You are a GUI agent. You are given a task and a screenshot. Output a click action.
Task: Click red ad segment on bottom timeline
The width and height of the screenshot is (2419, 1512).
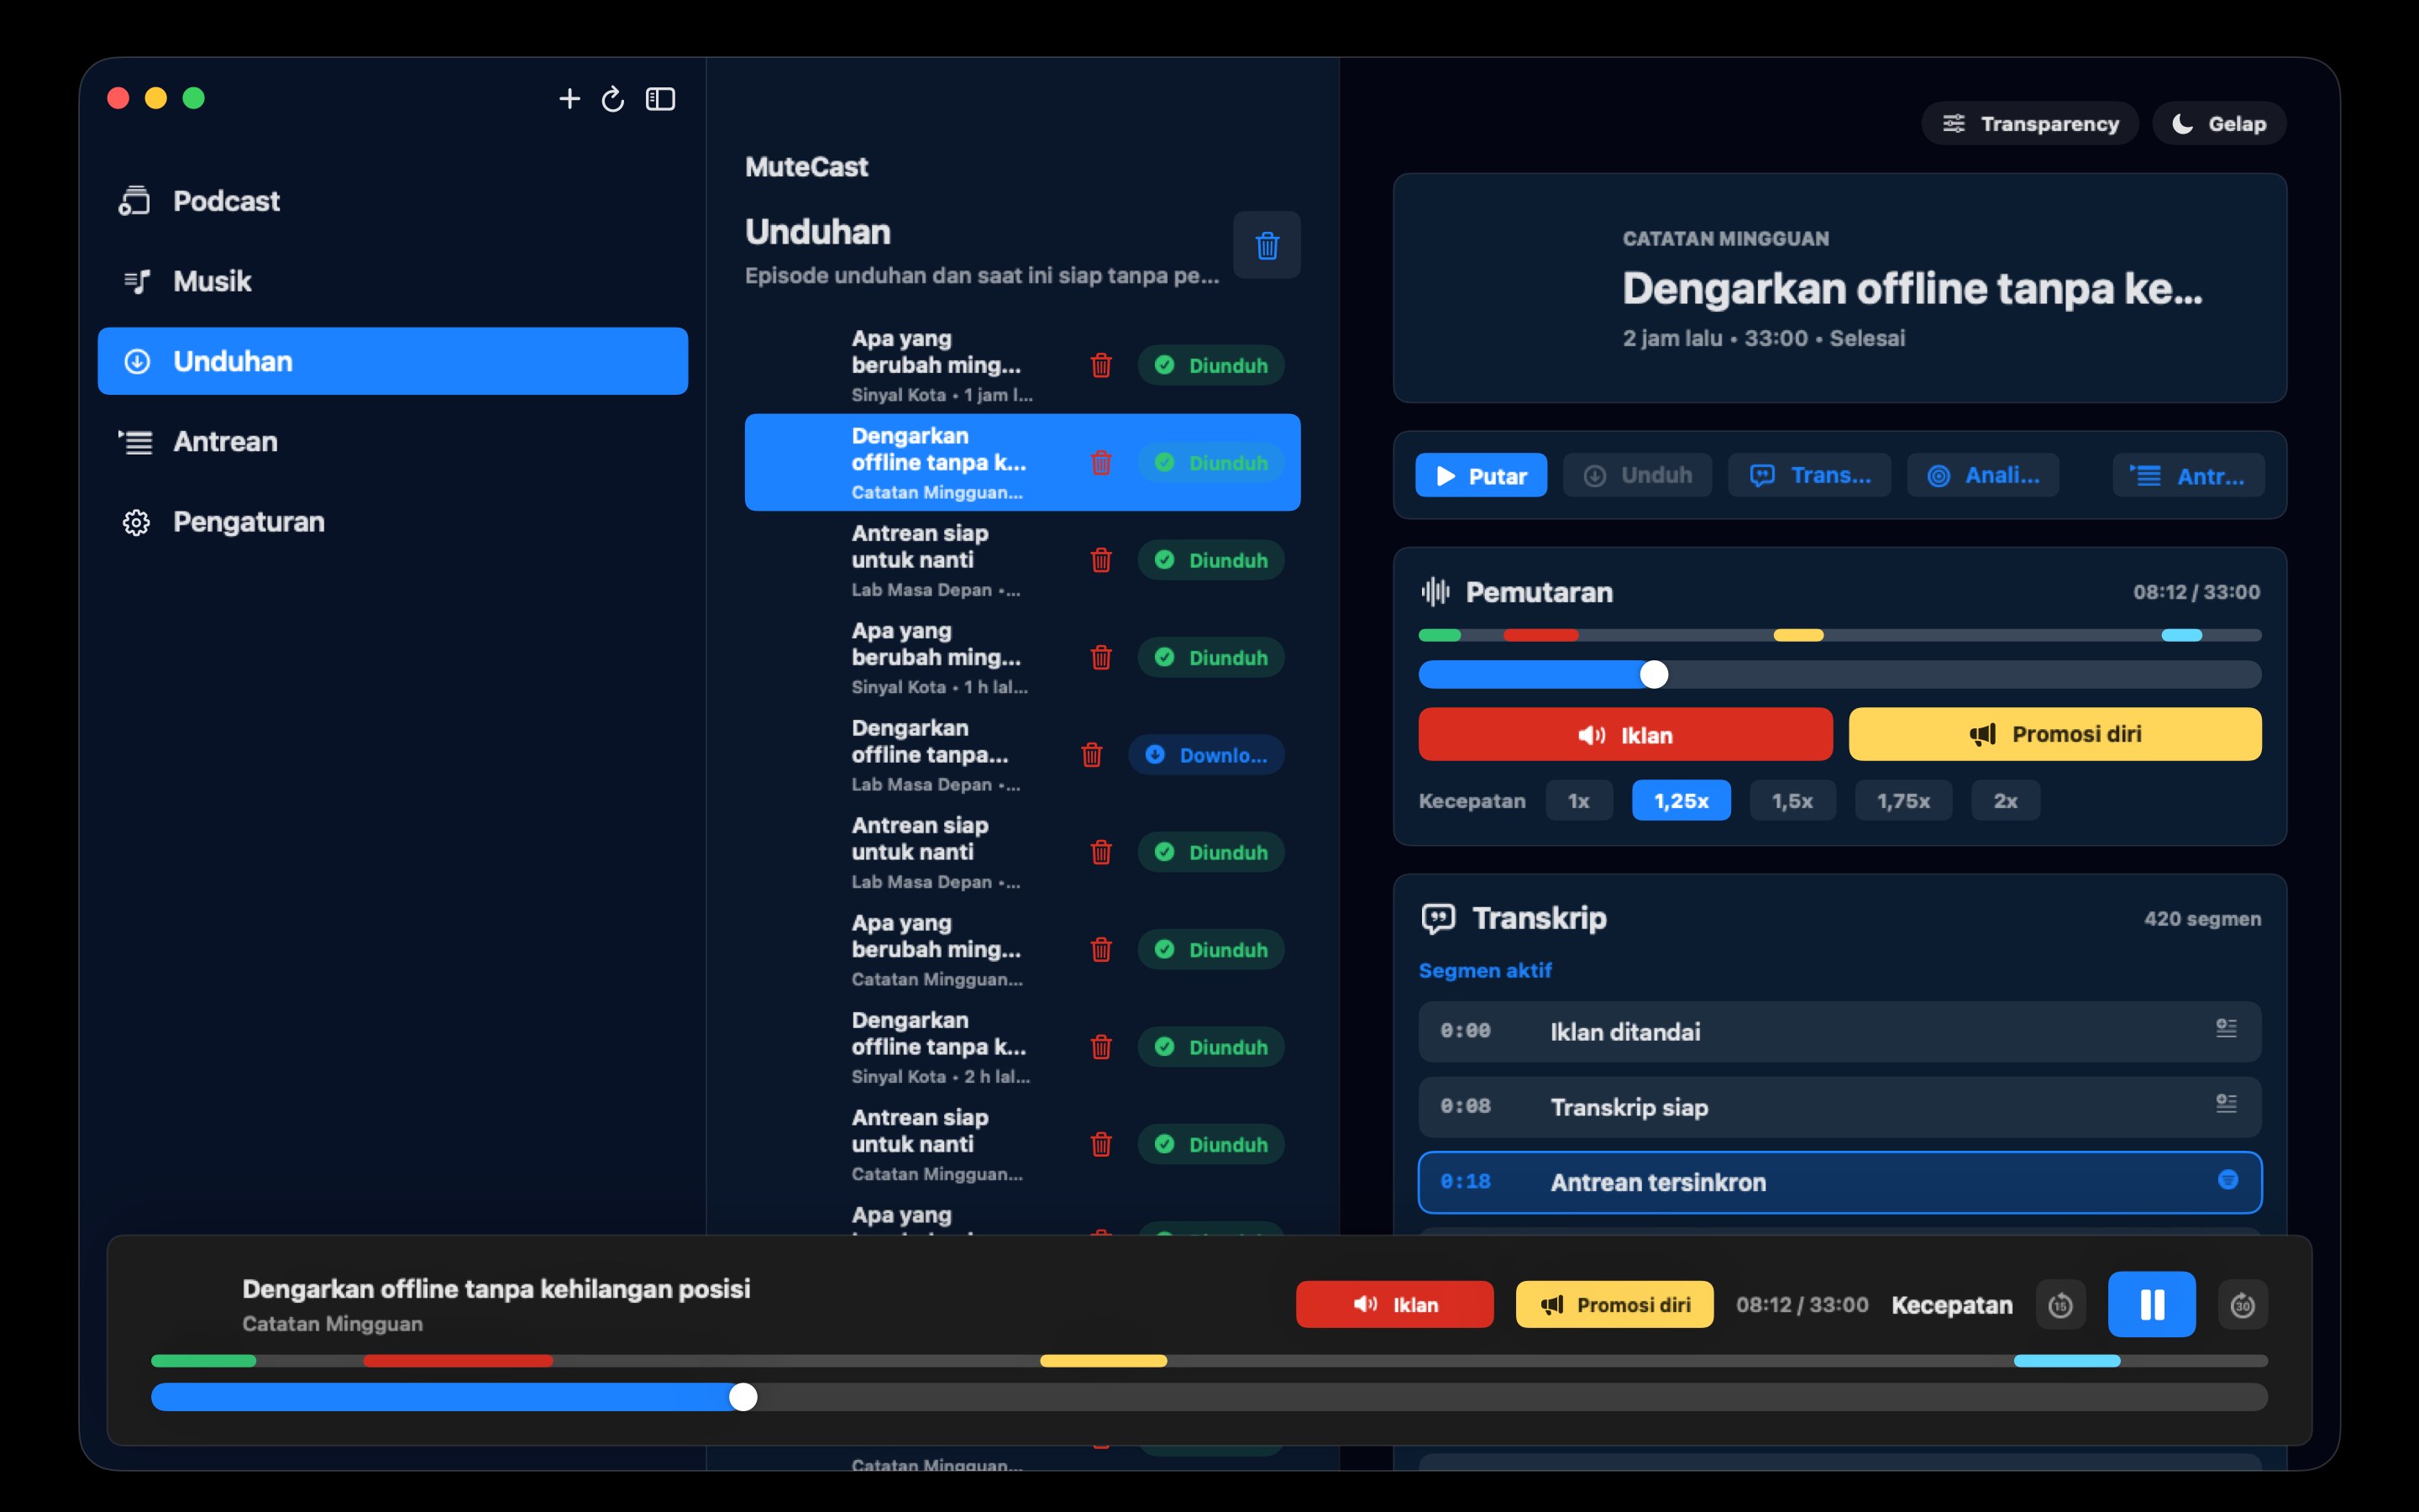458,1361
